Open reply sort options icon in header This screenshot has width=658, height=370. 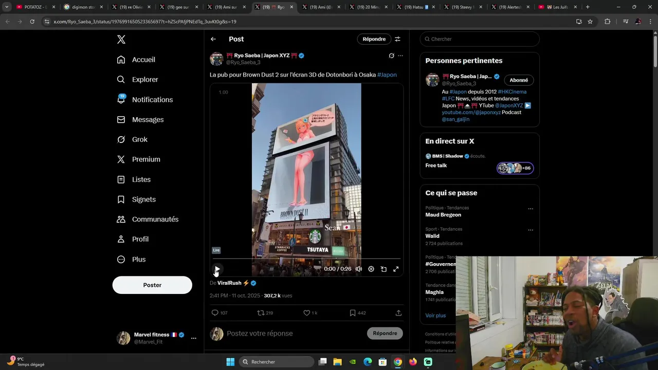coord(397,39)
